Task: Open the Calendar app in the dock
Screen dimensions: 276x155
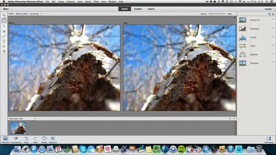Action: (x=58, y=149)
